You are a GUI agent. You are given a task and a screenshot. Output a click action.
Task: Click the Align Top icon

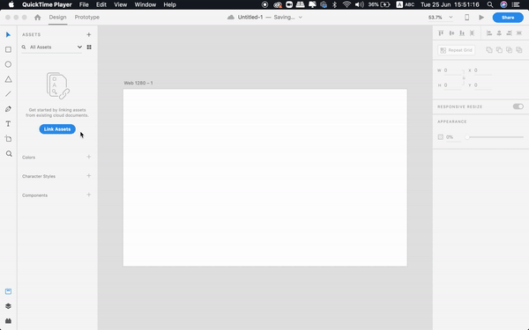click(441, 33)
